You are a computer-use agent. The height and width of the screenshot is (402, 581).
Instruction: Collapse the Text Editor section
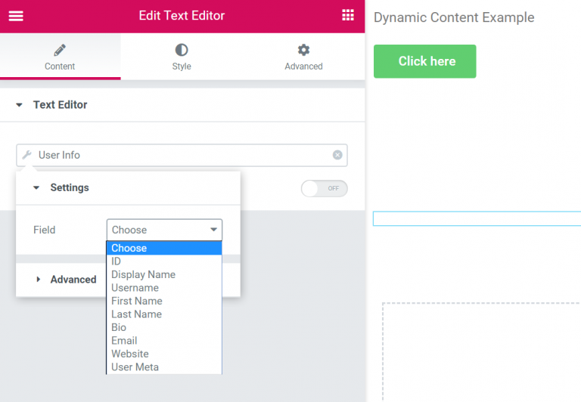20,105
